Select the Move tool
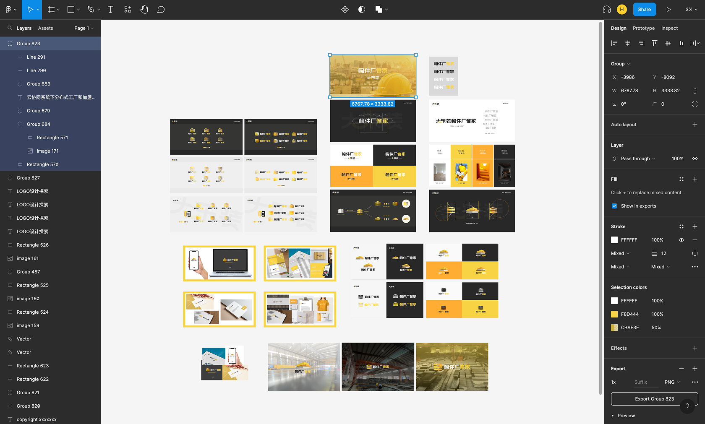Image resolution: width=705 pixels, height=424 pixels. point(30,10)
